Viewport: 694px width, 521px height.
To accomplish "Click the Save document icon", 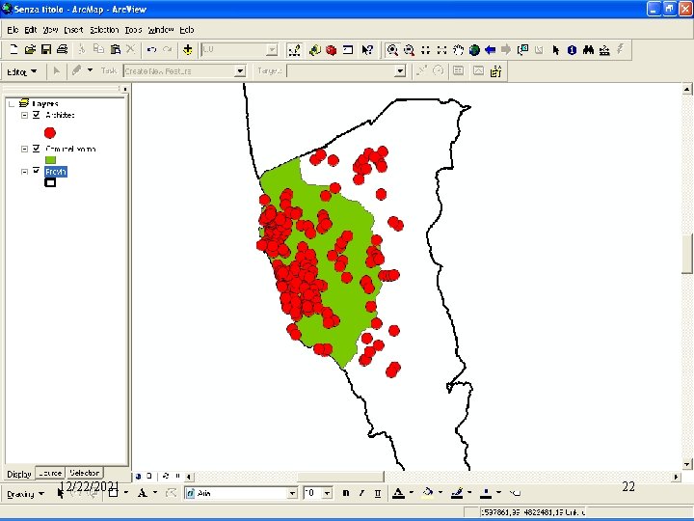I will coord(46,49).
